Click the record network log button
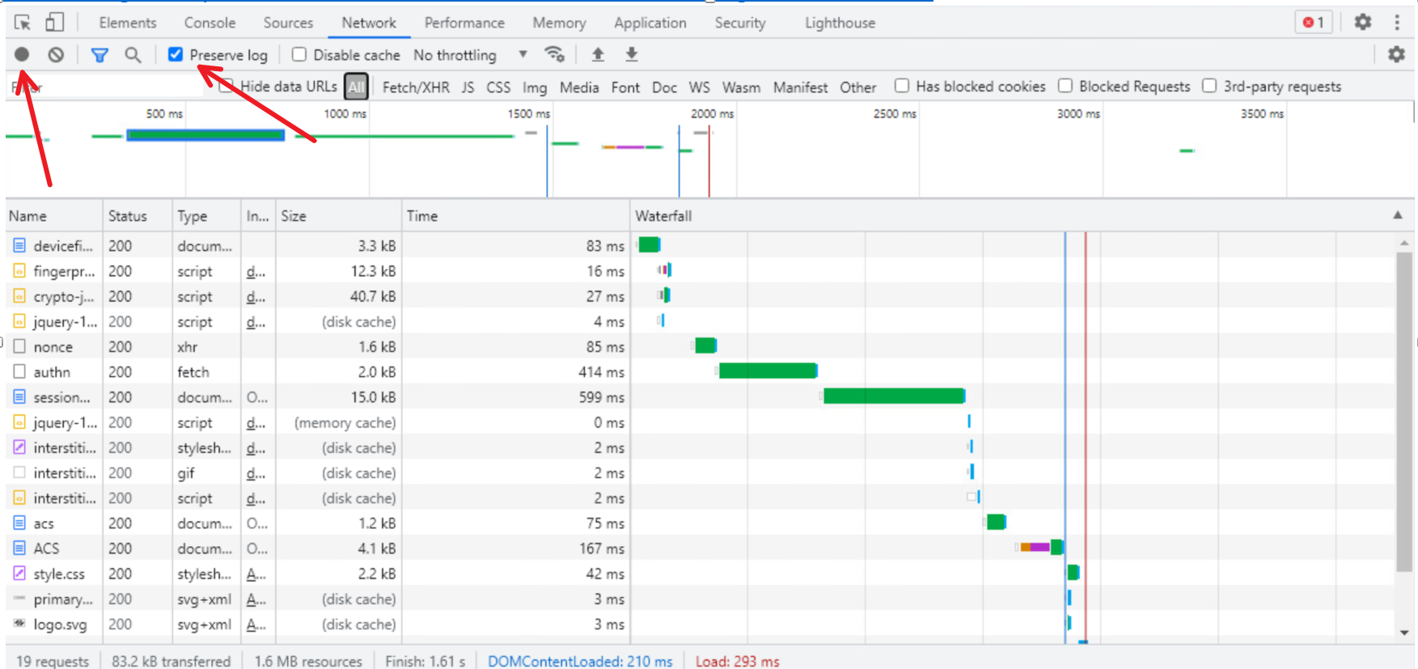This screenshot has height=669, width=1418. coord(22,54)
